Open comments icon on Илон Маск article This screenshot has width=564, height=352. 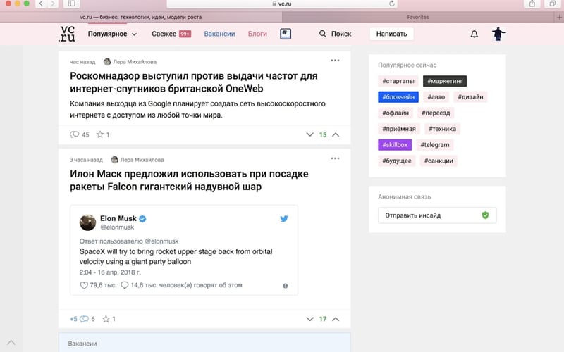click(x=84, y=319)
